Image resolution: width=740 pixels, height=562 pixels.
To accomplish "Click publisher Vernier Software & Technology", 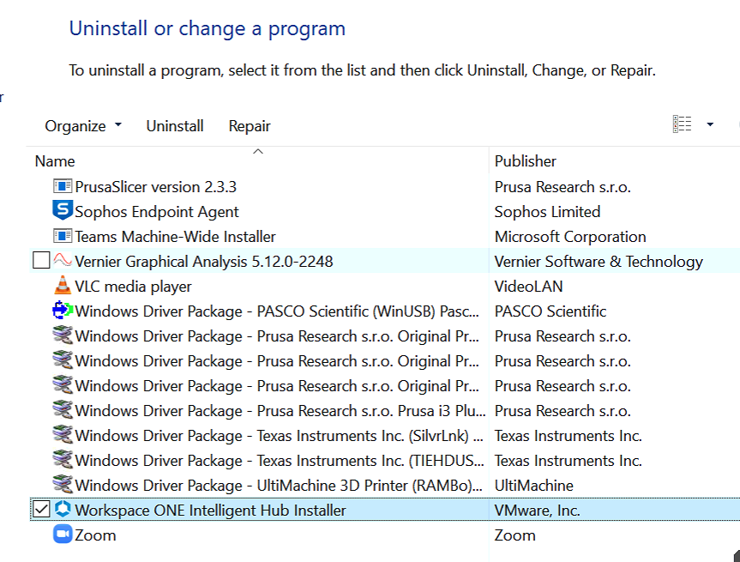I will coord(599,261).
